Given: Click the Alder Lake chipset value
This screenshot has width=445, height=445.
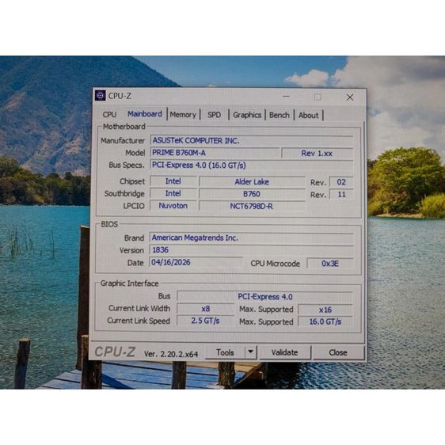Looking at the screenshot, I should click(x=252, y=181).
